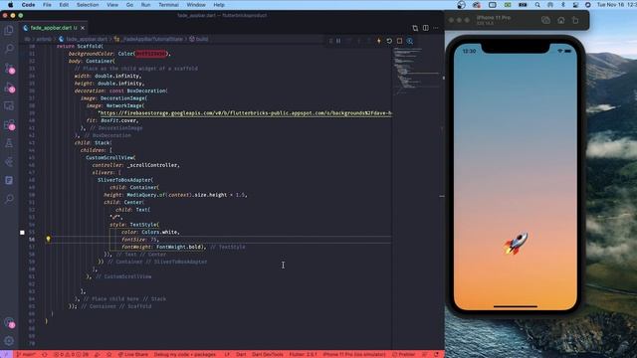Take a screenshot in Simulator toolbar
Viewport: 637px width, 358px height.
[x=545, y=20]
